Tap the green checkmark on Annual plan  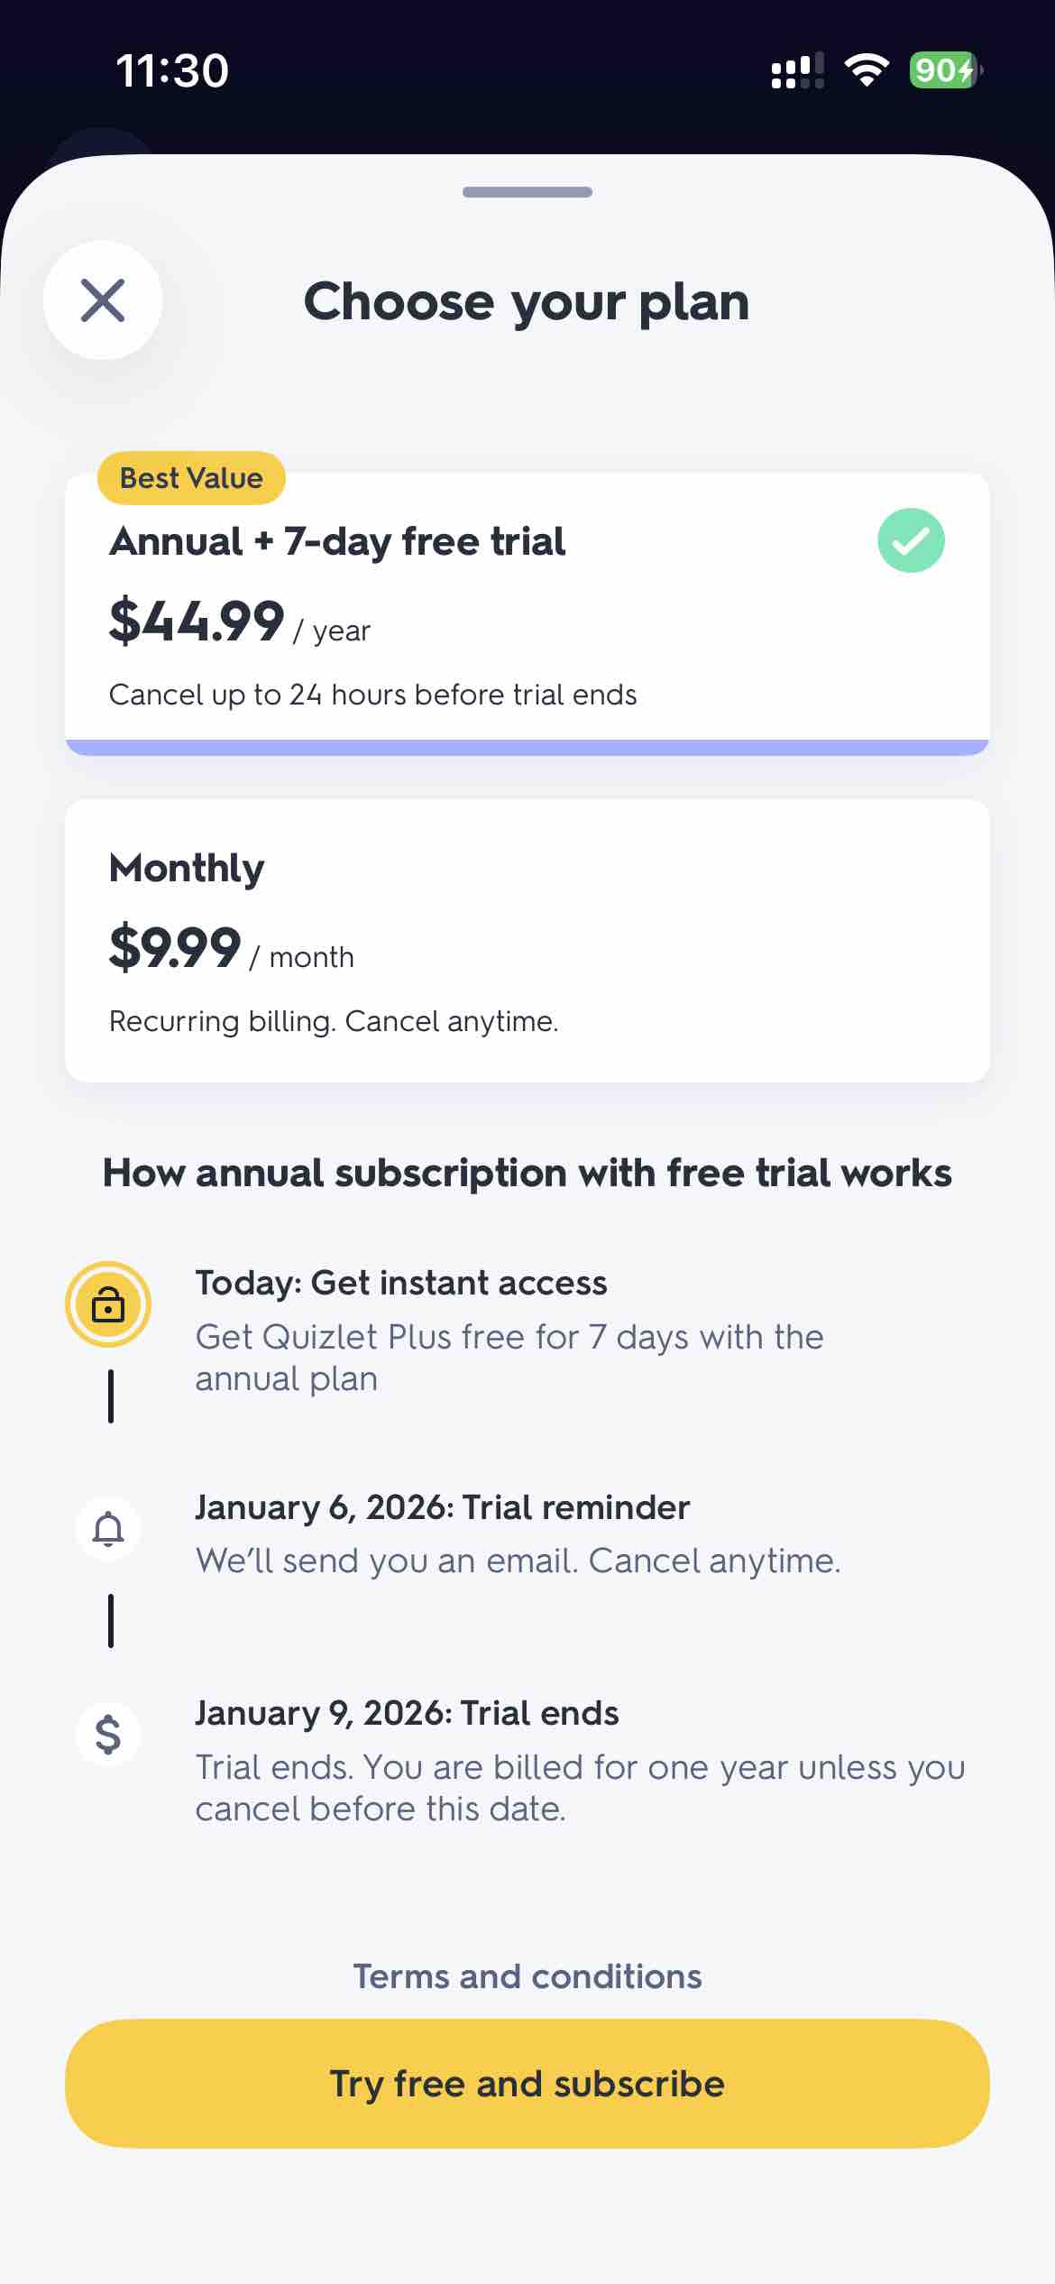point(911,540)
